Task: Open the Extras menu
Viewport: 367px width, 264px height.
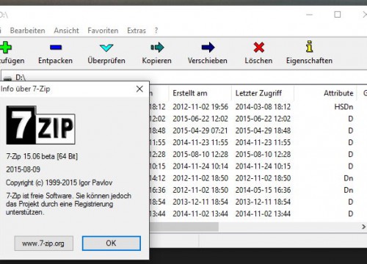Action: [x=137, y=31]
